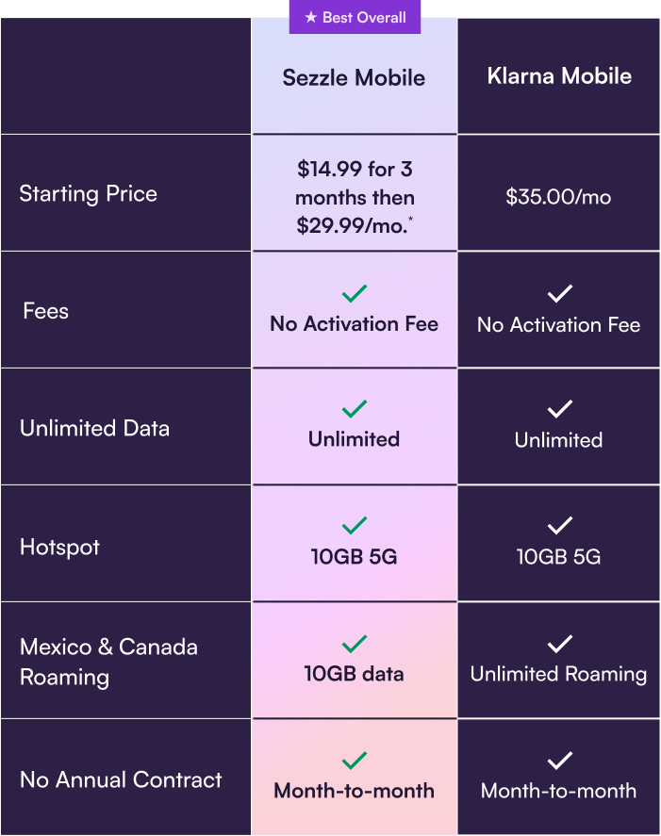Click the Sezzle Mobile column header
This screenshot has height=836, width=661.
pyautogui.click(x=354, y=78)
